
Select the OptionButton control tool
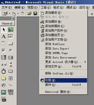[11, 50]
